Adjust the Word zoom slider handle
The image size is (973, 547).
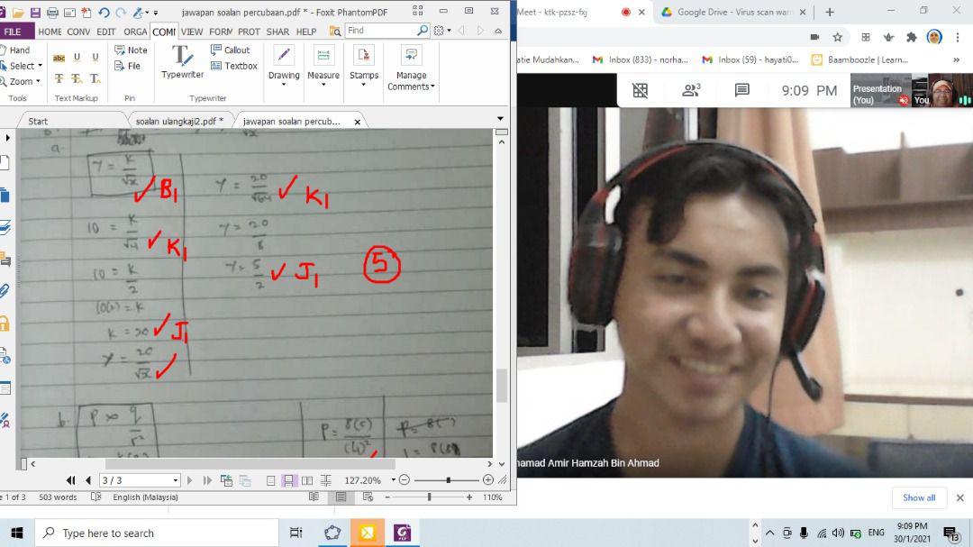[x=429, y=497]
